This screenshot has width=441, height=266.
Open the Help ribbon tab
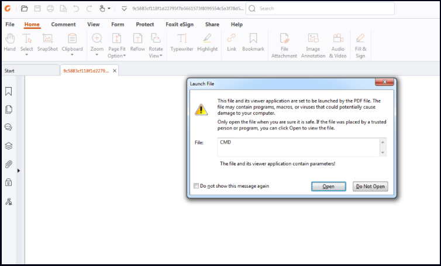tap(236, 25)
